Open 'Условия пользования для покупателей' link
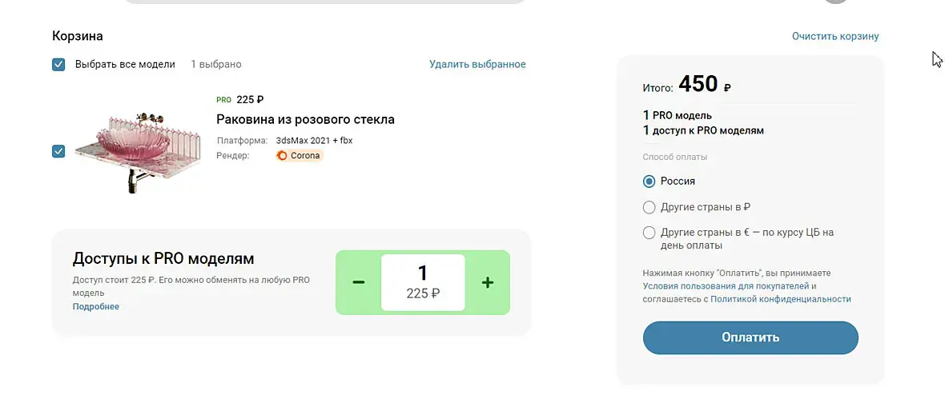This screenshot has width=945, height=399. (x=726, y=286)
